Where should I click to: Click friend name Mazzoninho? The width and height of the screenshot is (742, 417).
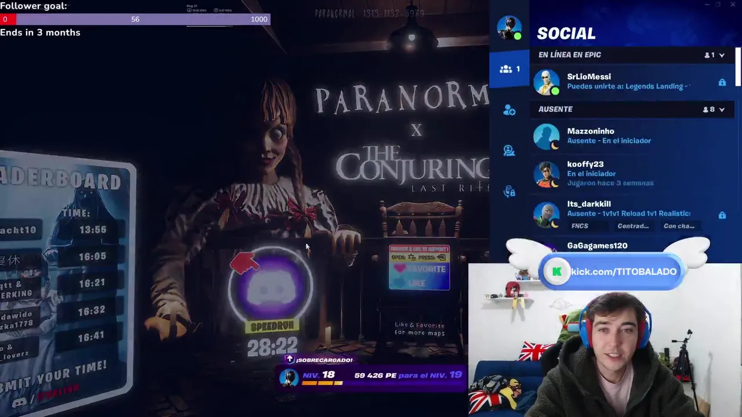590,131
